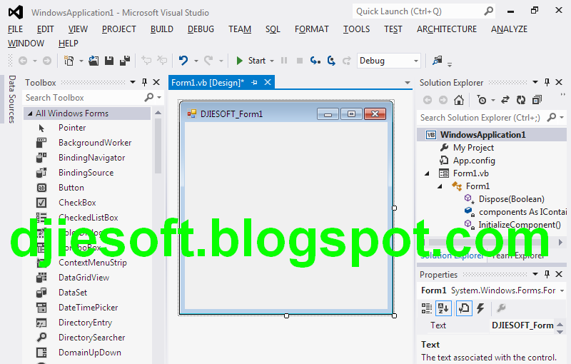Open the Data Sources side tab
Viewport: 571px width, 364px height.
point(12,99)
